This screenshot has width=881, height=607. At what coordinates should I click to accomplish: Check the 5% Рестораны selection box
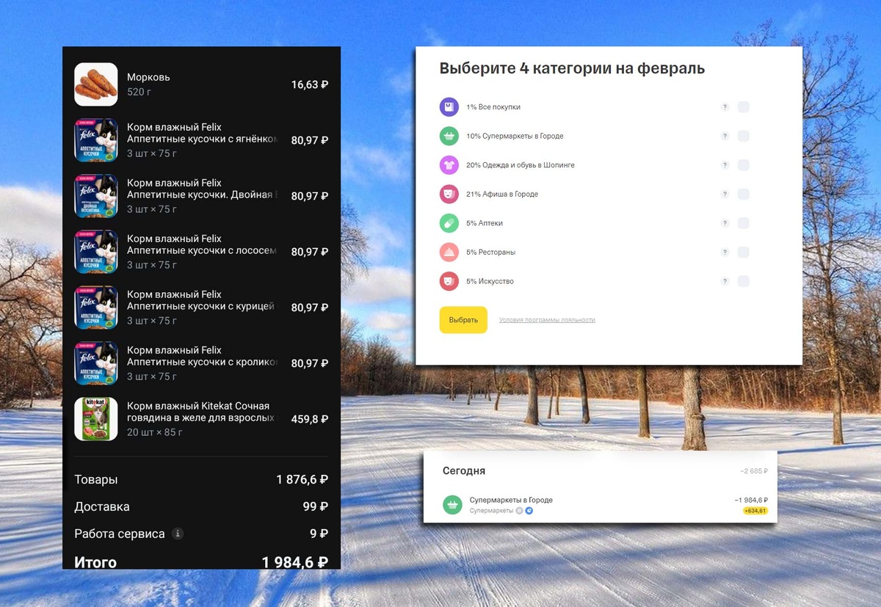click(x=743, y=252)
